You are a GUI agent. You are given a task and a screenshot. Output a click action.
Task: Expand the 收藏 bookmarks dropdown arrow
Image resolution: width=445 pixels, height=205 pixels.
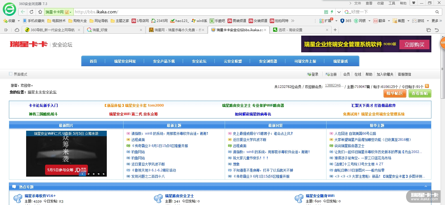[x=19, y=21]
